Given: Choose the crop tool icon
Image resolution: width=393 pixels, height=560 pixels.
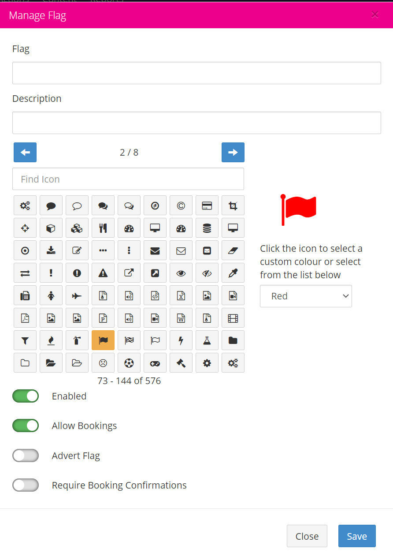Looking at the screenshot, I should [x=233, y=205].
